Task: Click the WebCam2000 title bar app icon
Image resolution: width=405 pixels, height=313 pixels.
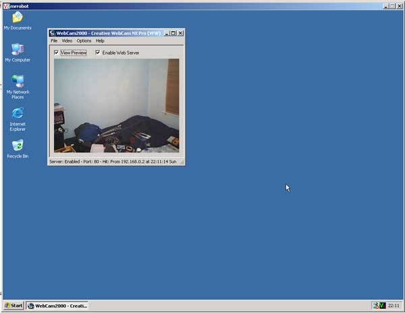Action: click(53, 33)
